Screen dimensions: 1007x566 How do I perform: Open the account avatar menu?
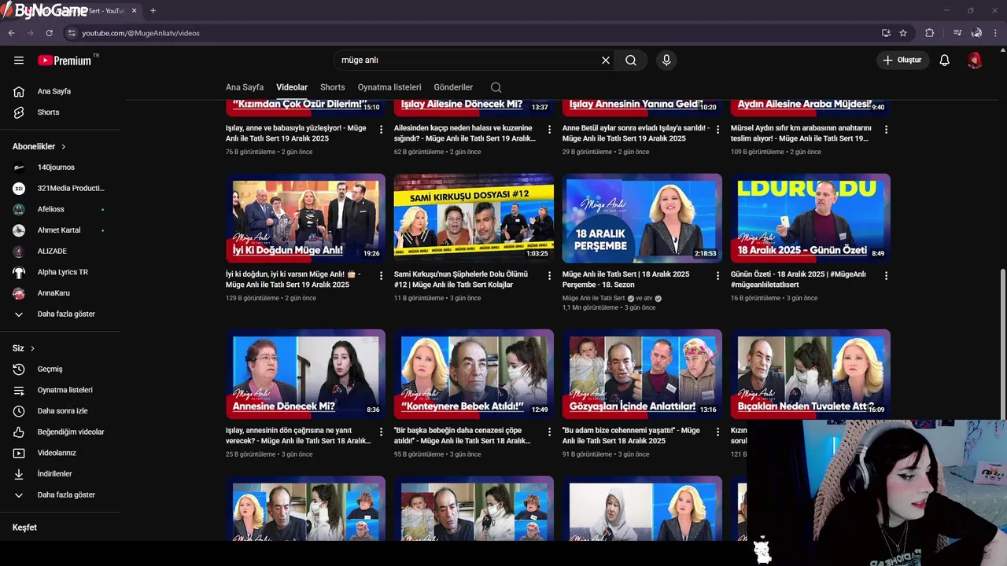tap(975, 60)
